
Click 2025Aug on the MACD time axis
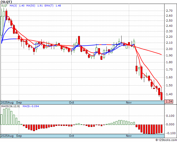(x=7, y=136)
